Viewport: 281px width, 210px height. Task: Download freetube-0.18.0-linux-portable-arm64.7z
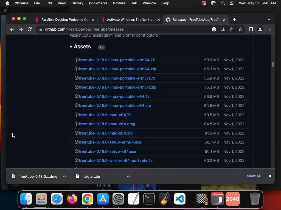pyautogui.click(x=117, y=60)
